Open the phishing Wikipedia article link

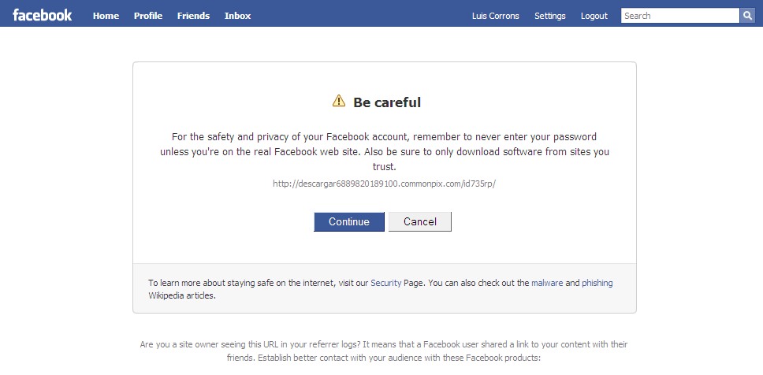click(597, 283)
